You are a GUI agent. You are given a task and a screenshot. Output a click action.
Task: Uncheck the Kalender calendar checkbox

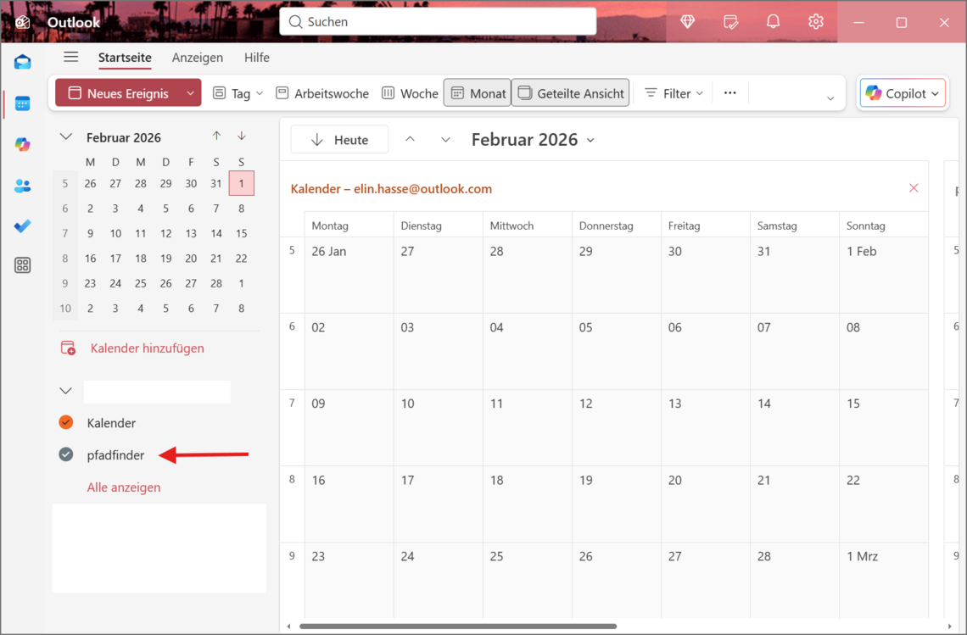(x=66, y=422)
